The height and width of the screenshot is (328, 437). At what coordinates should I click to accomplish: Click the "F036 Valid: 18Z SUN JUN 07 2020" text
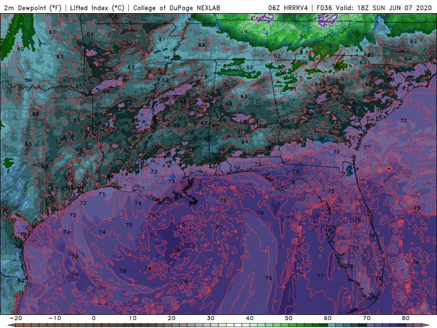[374, 8]
